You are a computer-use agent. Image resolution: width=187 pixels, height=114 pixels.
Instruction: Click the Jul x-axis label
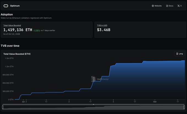coord(23,102)
